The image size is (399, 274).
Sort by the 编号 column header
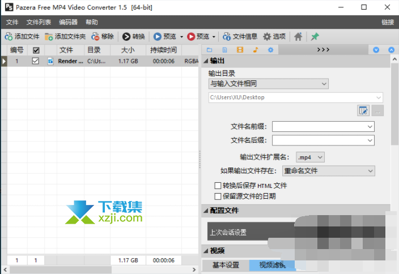[17, 50]
